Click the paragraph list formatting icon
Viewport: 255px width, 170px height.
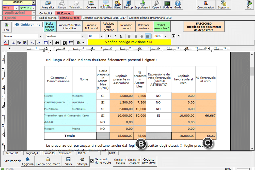click(x=65, y=43)
